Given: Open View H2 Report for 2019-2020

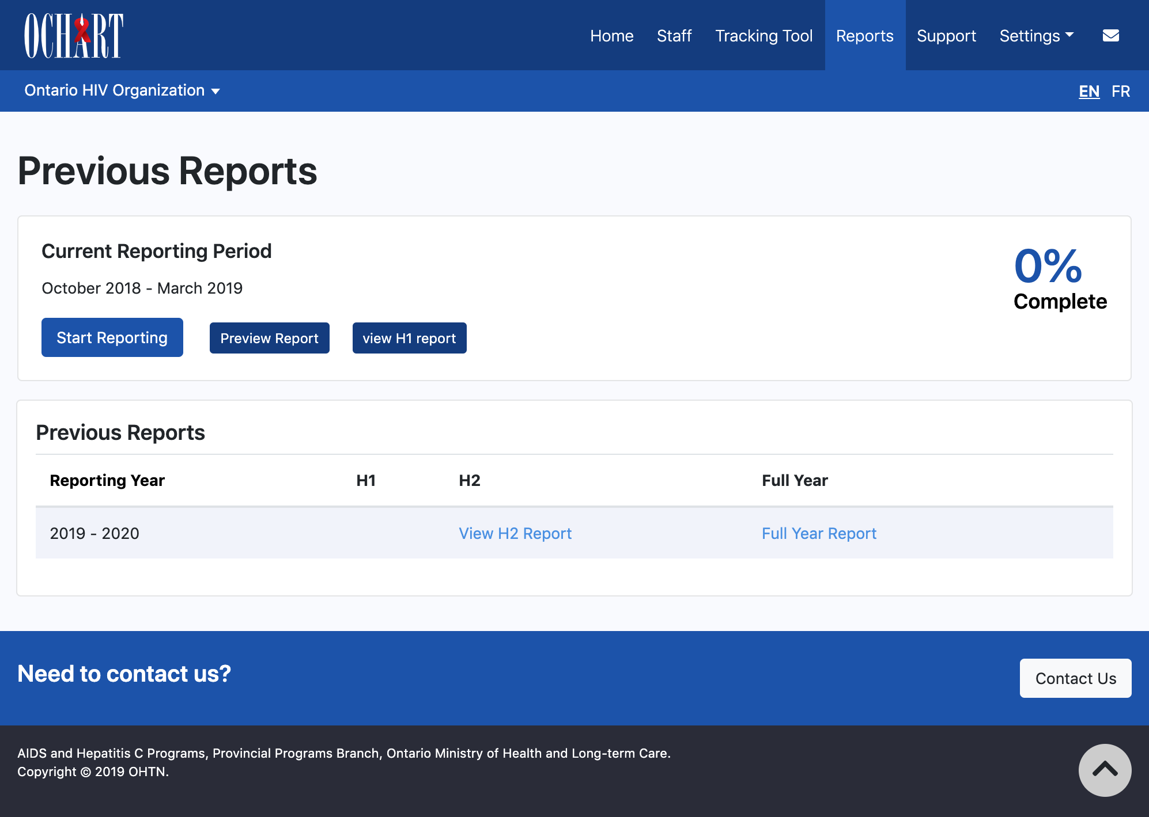Looking at the screenshot, I should tap(515, 533).
